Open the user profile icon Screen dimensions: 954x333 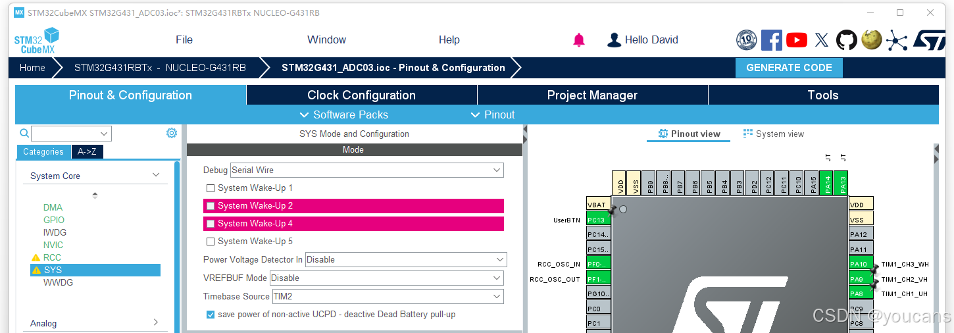click(614, 40)
